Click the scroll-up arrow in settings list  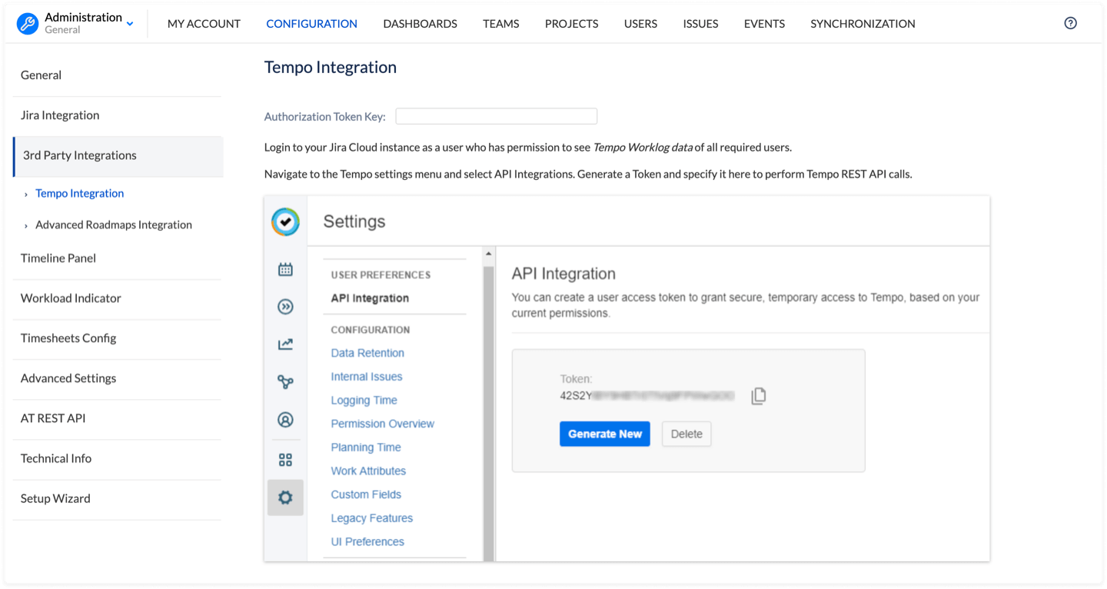[x=488, y=253]
